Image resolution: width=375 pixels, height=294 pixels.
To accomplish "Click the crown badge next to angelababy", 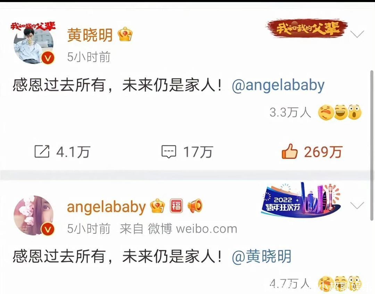I will 157,206.
